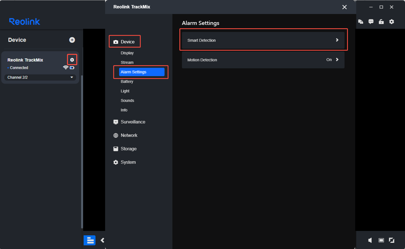This screenshot has height=249, width=405.
Task: Expand the Storage section
Action: coord(125,149)
